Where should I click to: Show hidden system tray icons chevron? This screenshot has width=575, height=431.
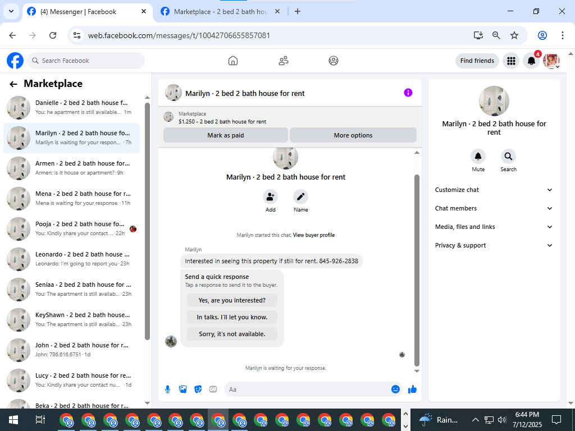475,420
